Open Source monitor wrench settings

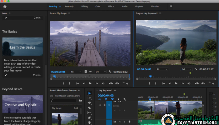click(110, 72)
